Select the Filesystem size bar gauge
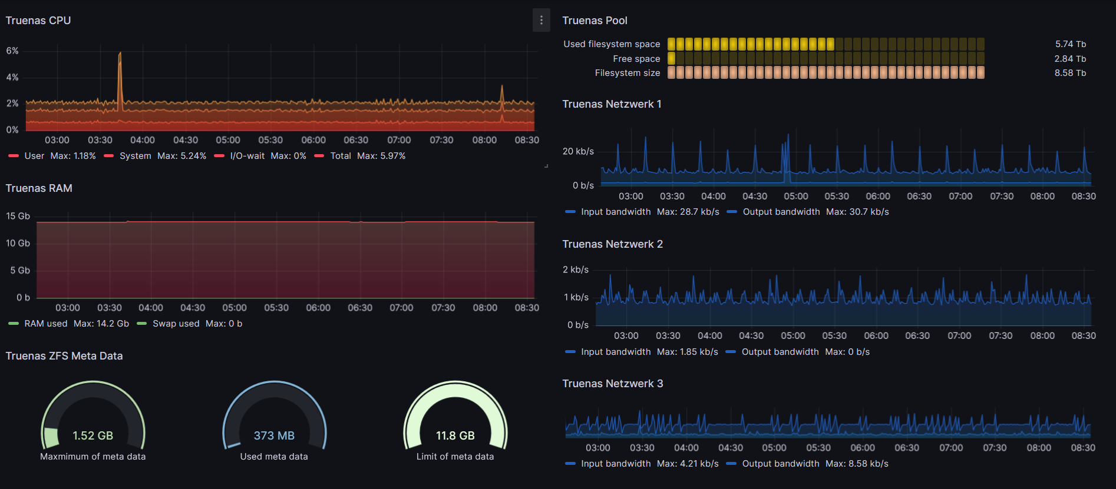The height and width of the screenshot is (489, 1116). coord(826,73)
